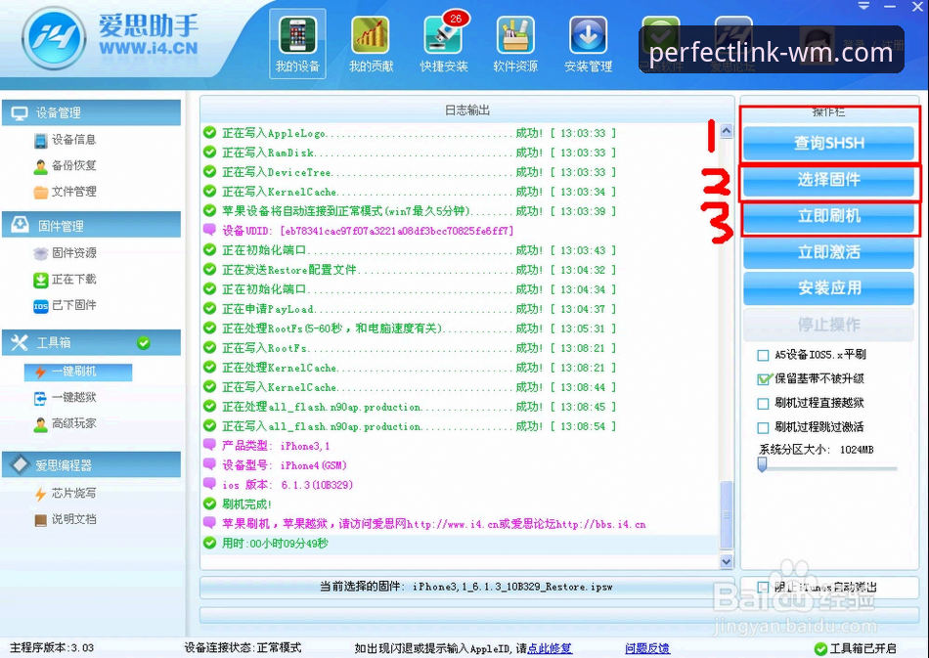Select 备份恢复 in sidebar
The width and height of the screenshot is (929, 658).
(66, 166)
